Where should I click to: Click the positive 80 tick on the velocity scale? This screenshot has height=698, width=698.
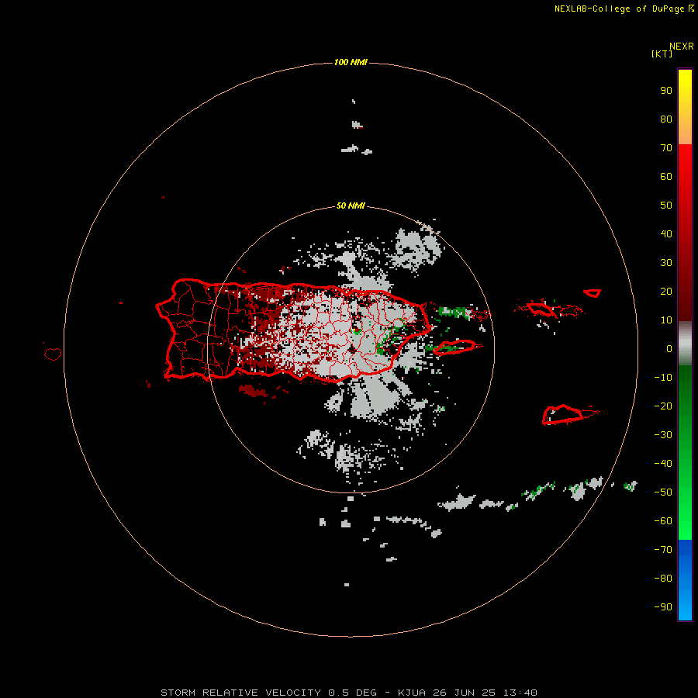coord(666,119)
